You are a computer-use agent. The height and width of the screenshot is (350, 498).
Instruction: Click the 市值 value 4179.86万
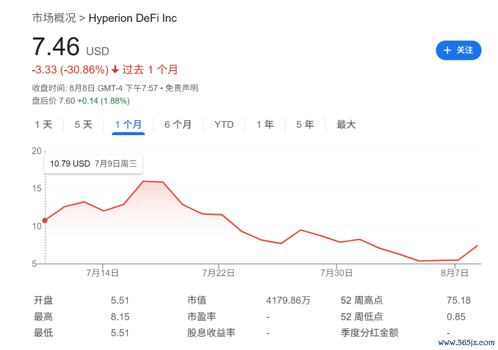(288, 300)
